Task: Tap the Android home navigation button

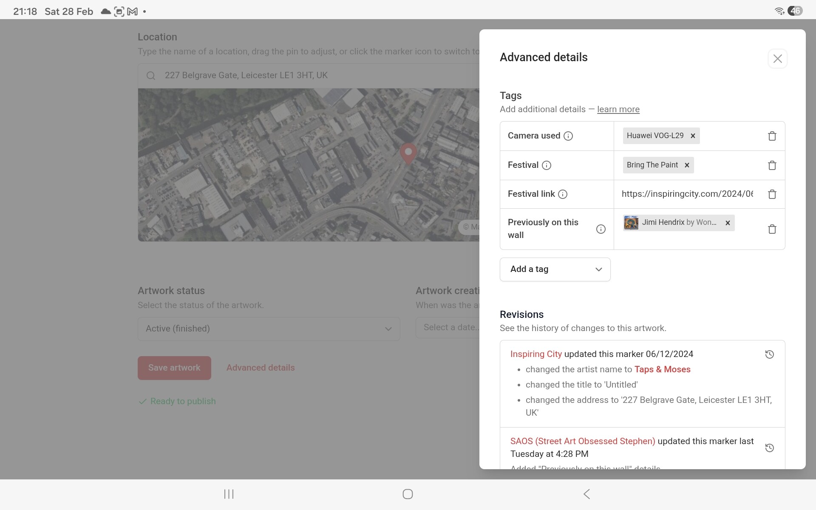Action: tap(408, 494)
